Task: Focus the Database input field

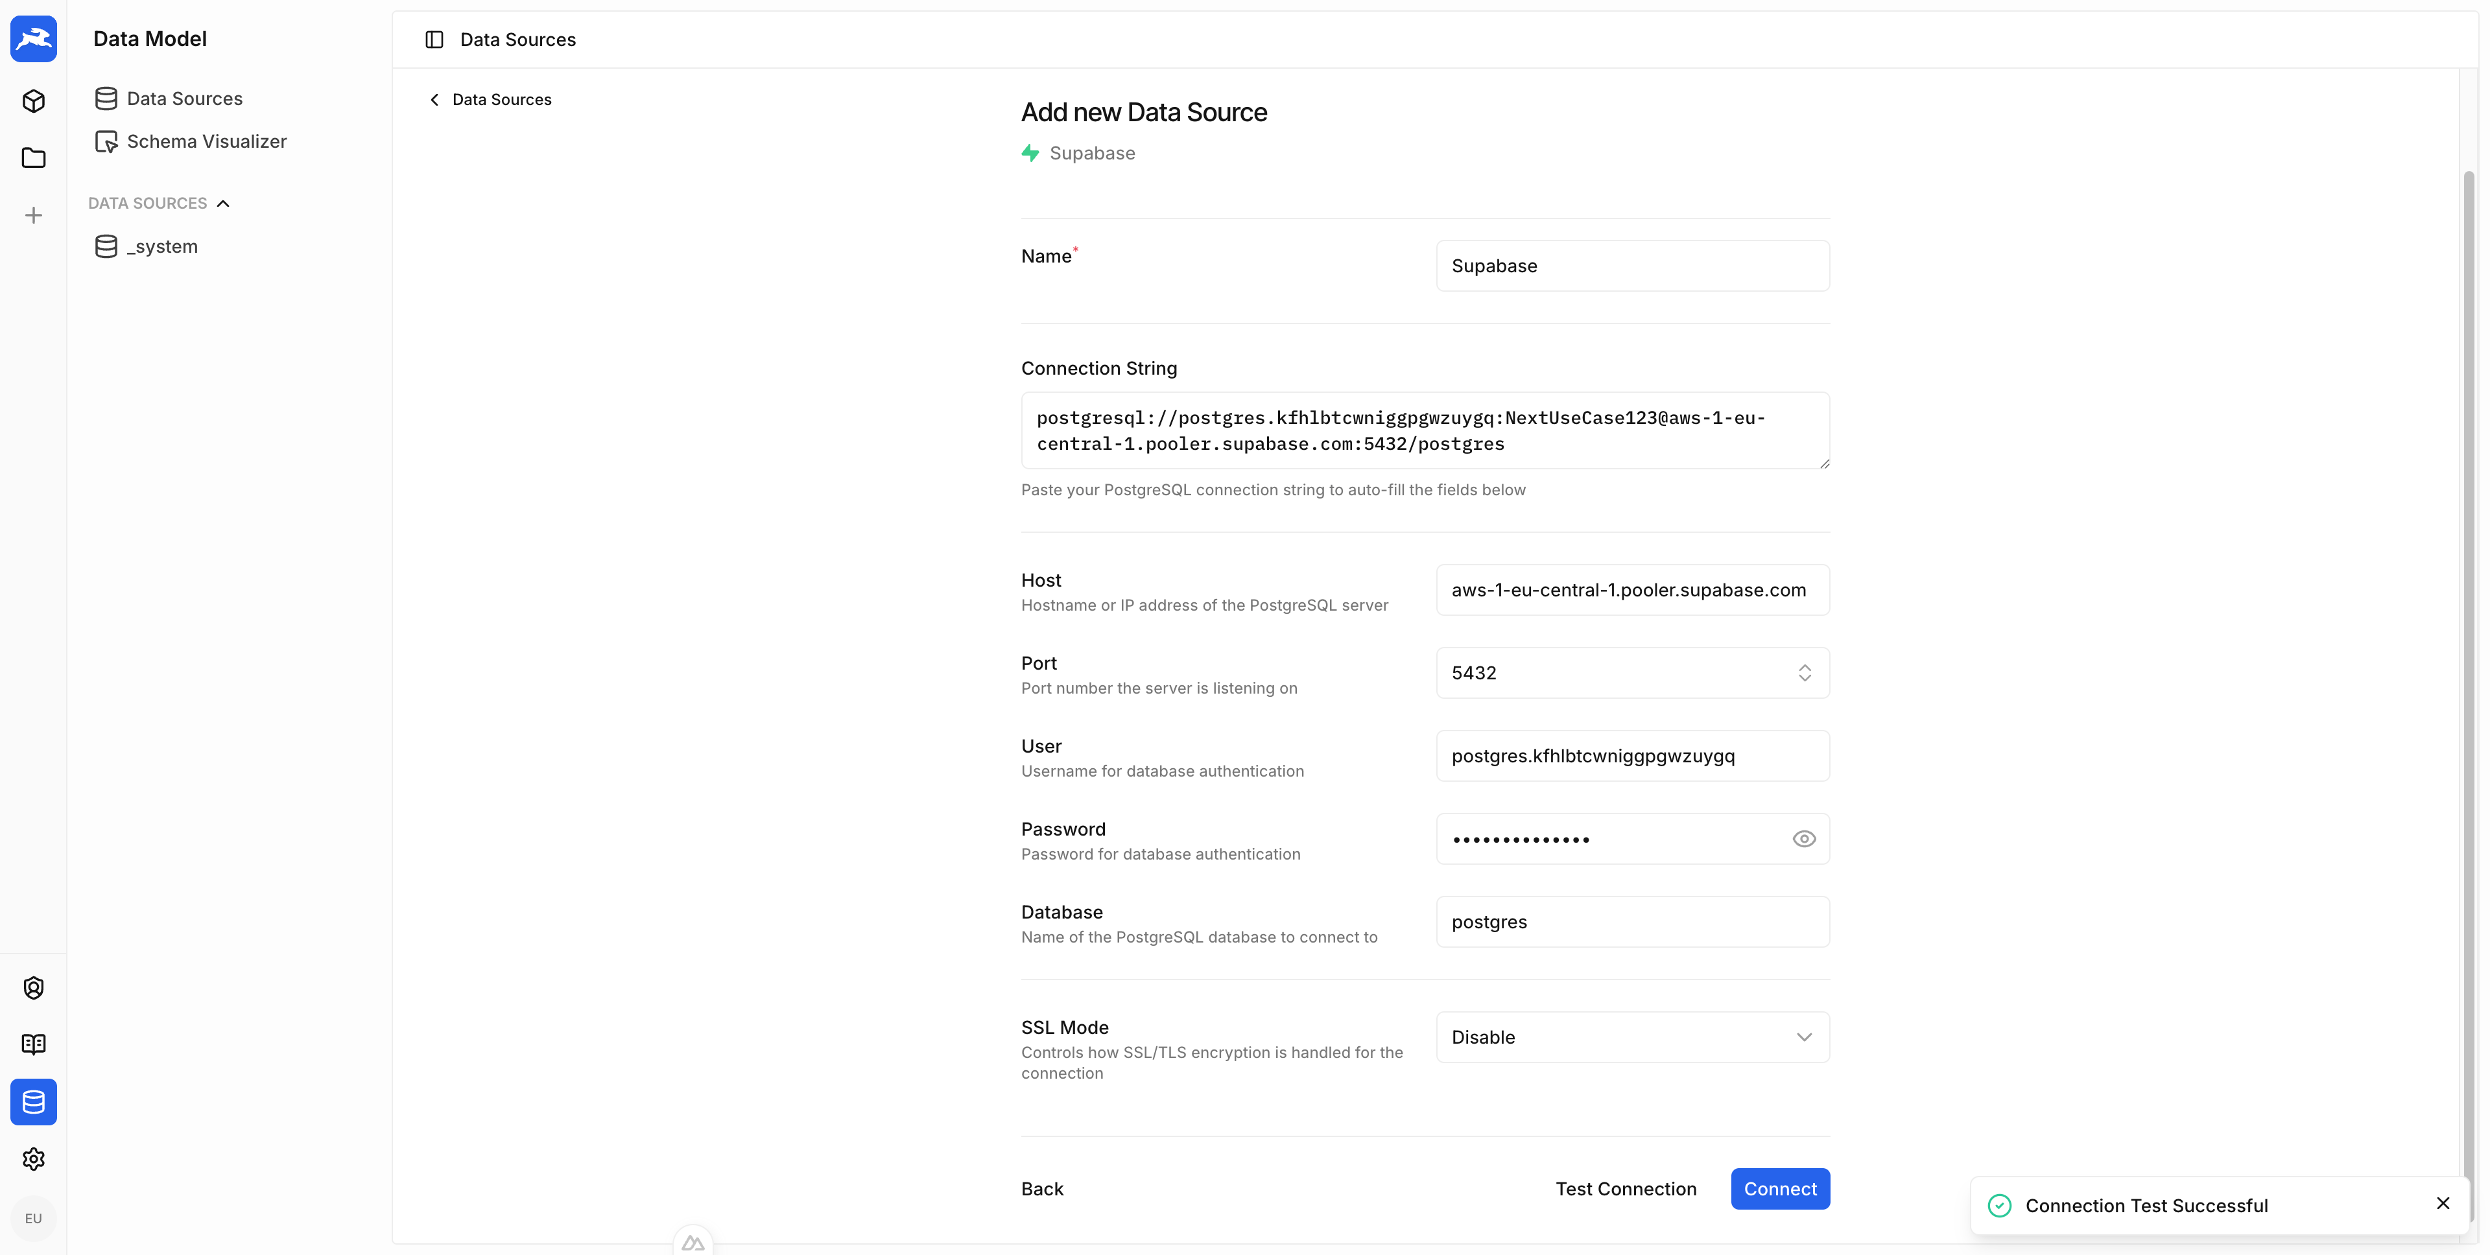Action: tap(1633, 922)
